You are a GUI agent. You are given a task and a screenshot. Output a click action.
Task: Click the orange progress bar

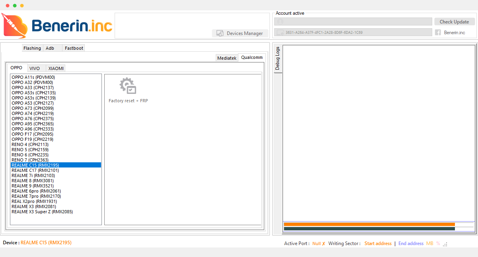click(x=369, y=224)
